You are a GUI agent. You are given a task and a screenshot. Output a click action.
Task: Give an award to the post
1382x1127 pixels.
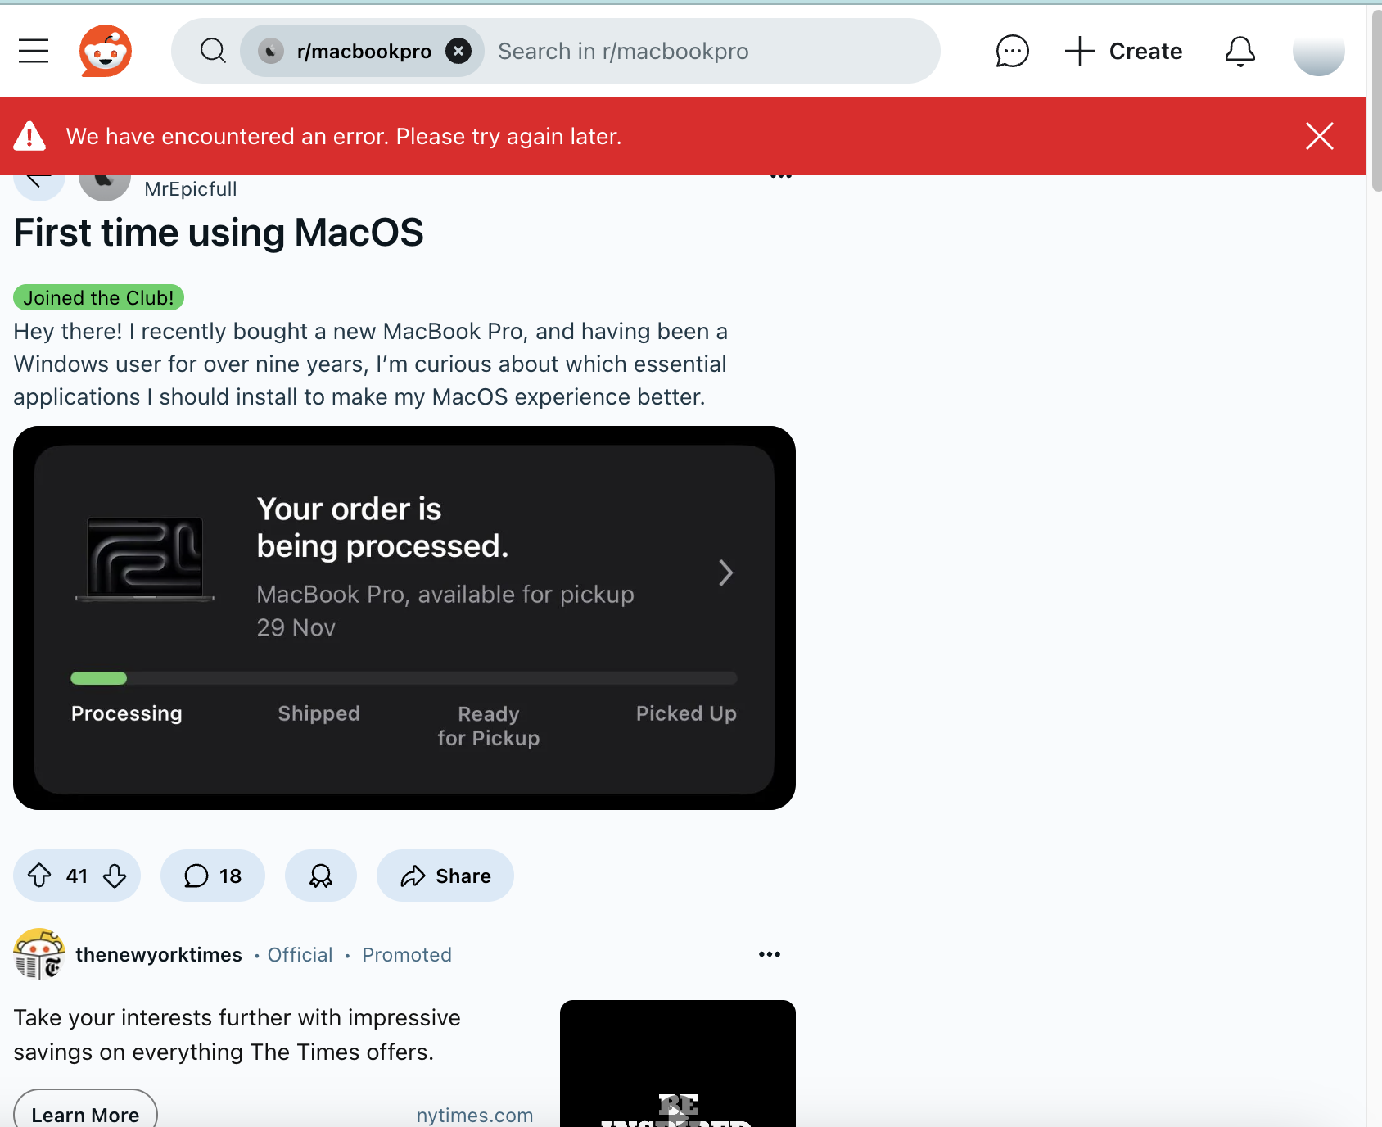(321, 876)
